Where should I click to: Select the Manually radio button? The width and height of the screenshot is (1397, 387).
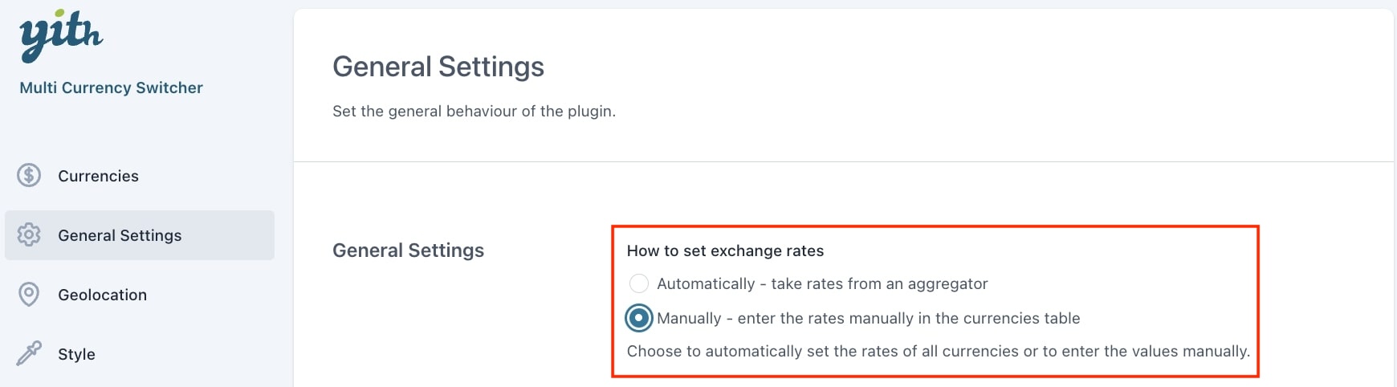tap(639, 318)
